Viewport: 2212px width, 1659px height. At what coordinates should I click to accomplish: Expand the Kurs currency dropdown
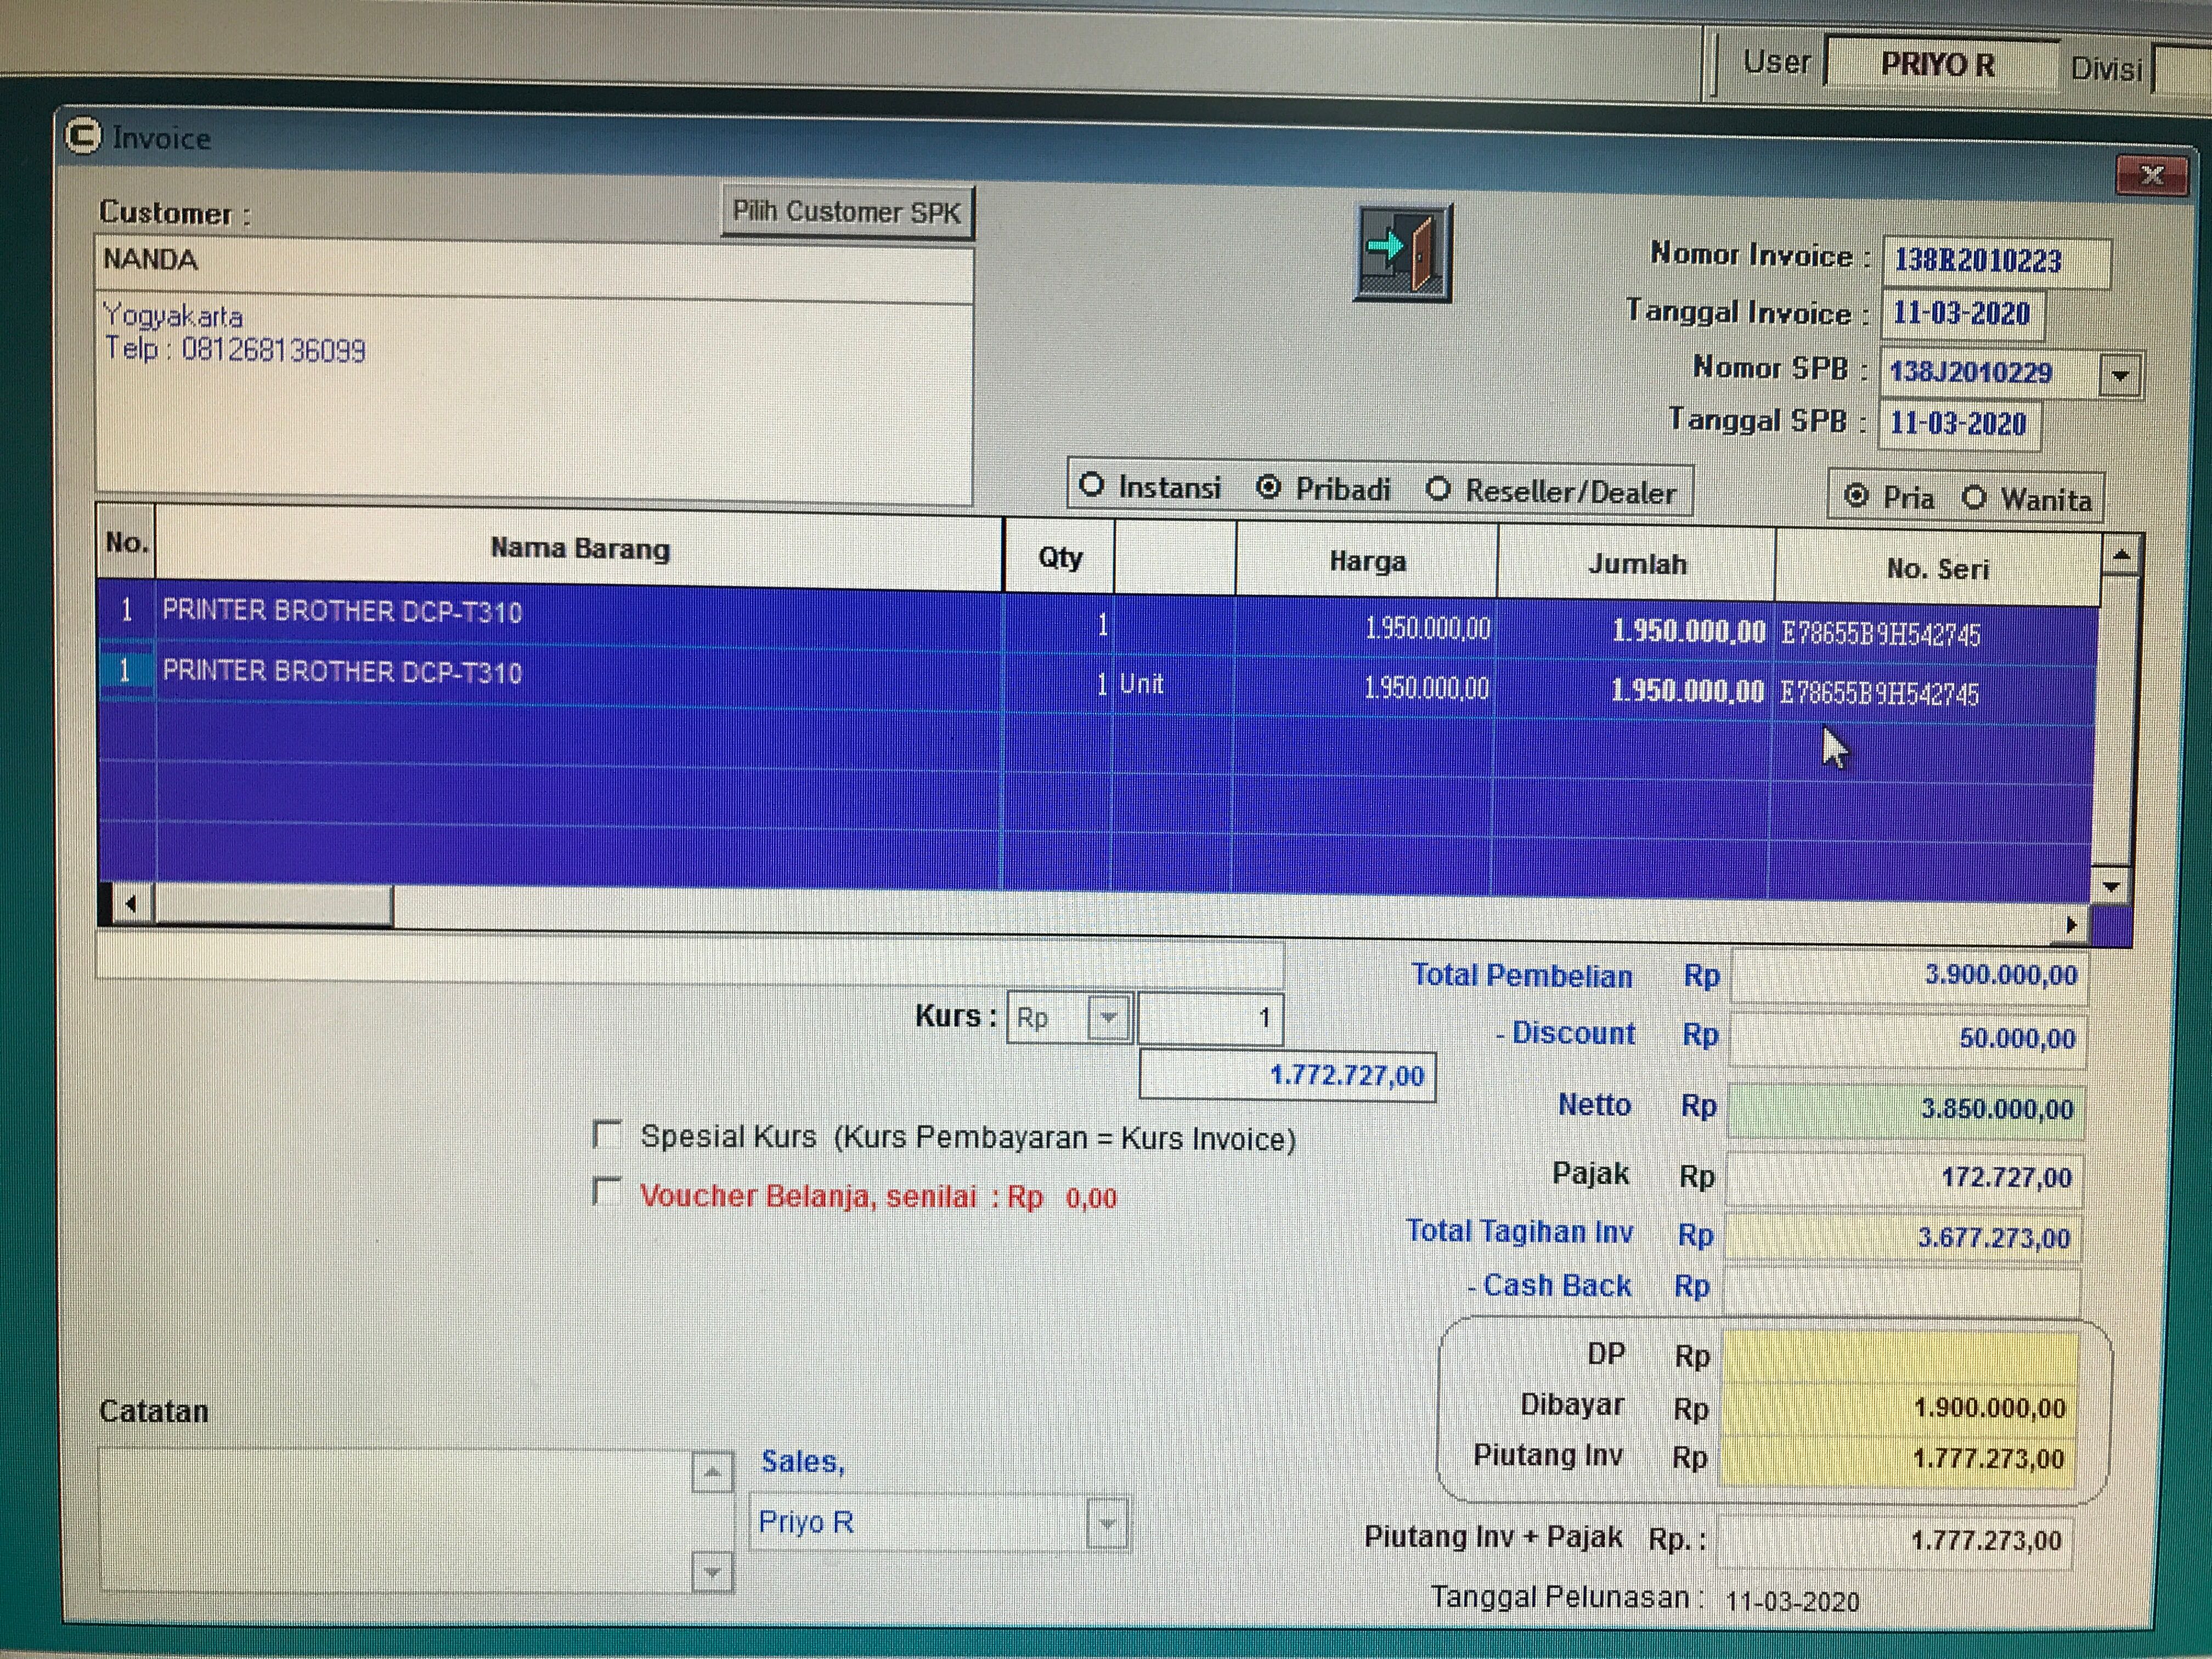1108,1018
